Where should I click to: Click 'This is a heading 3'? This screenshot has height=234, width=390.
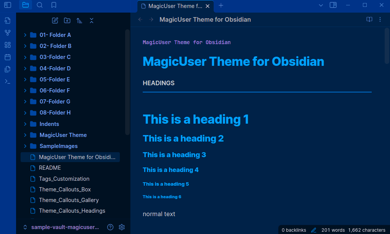[174, 155]
